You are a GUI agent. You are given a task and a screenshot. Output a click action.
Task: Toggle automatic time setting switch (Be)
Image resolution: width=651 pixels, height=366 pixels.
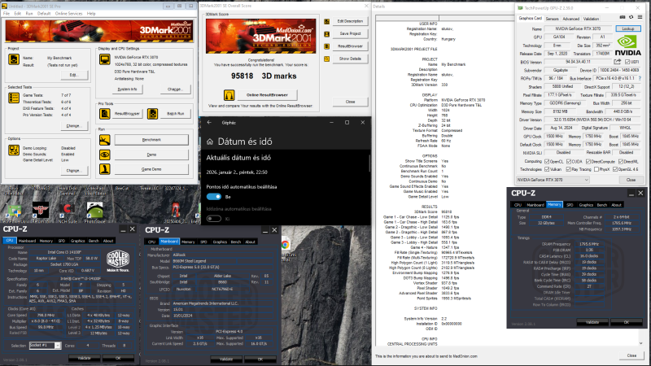click(214, 197)
